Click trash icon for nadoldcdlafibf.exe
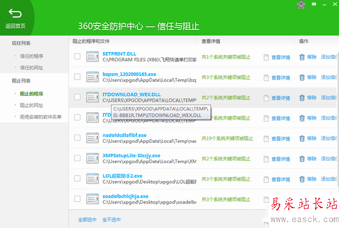This screenshot has height=228, width=339. click(x=302, y=139)
